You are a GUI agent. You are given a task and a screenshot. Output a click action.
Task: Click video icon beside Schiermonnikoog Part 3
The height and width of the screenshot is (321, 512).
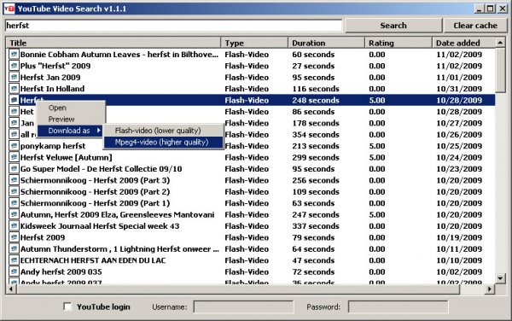coord(14,179)
